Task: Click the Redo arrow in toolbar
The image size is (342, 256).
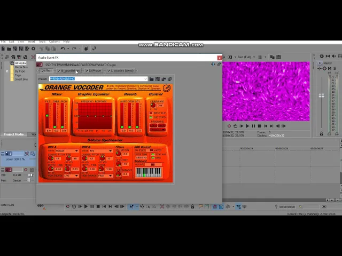Action: pyautogui.click(x=74, y=49)
